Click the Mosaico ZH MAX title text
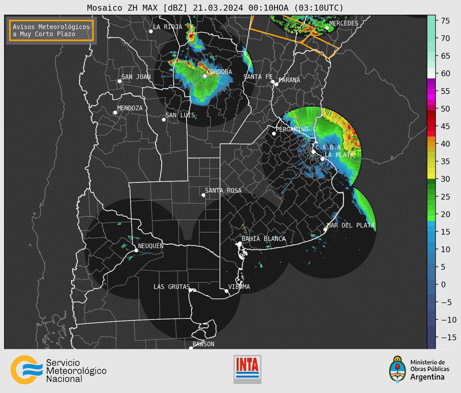461x393 pixels. point(215,8)
